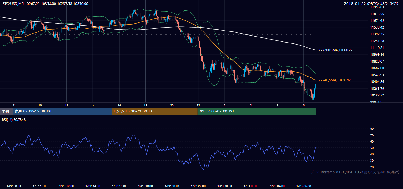Click the time label 1/22 22:00
Screen dimensions: 403x189
[198, 186]
